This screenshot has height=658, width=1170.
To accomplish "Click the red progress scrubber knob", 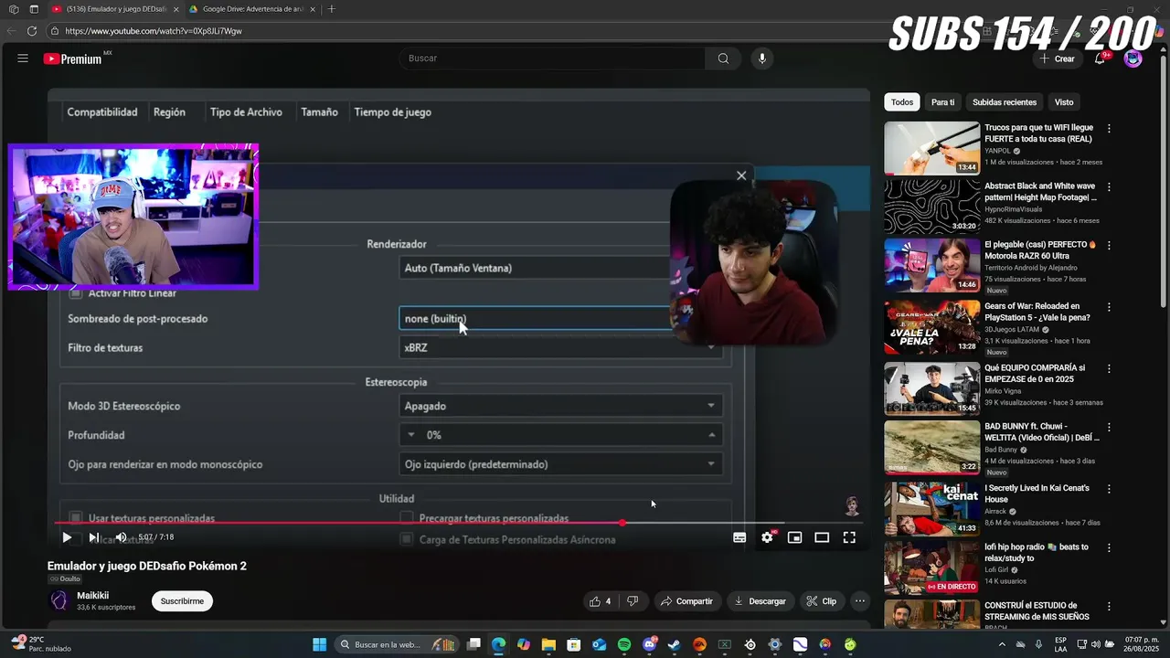I will (622, 523).
